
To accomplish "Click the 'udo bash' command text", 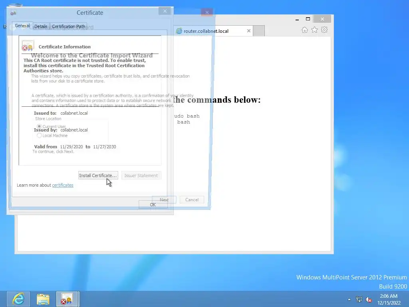I will click(x=187, y=116).
